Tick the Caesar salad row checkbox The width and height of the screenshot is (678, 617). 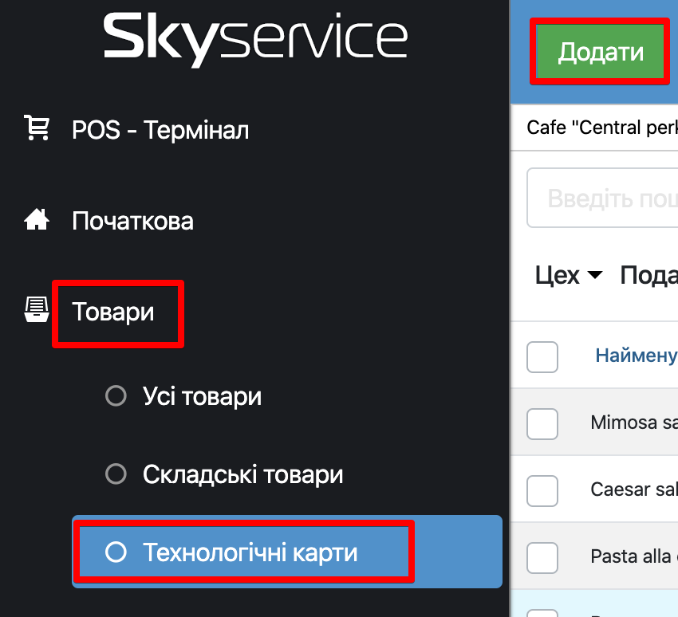click(x=542, y=489)
